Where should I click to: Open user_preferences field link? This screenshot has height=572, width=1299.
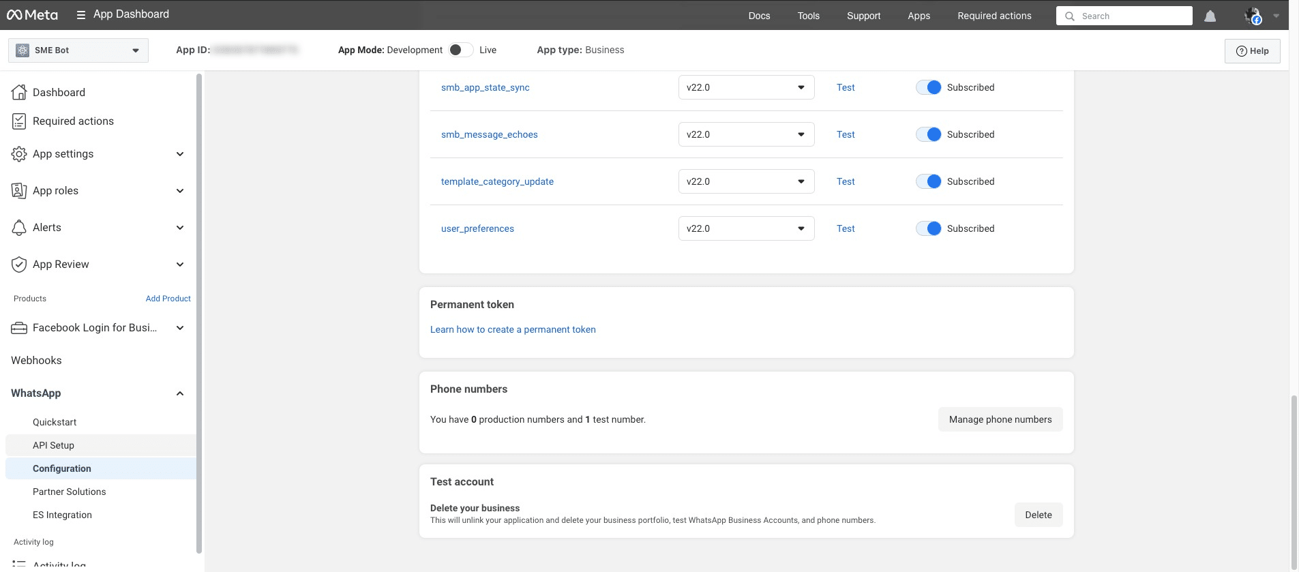(x=477, y=228)
